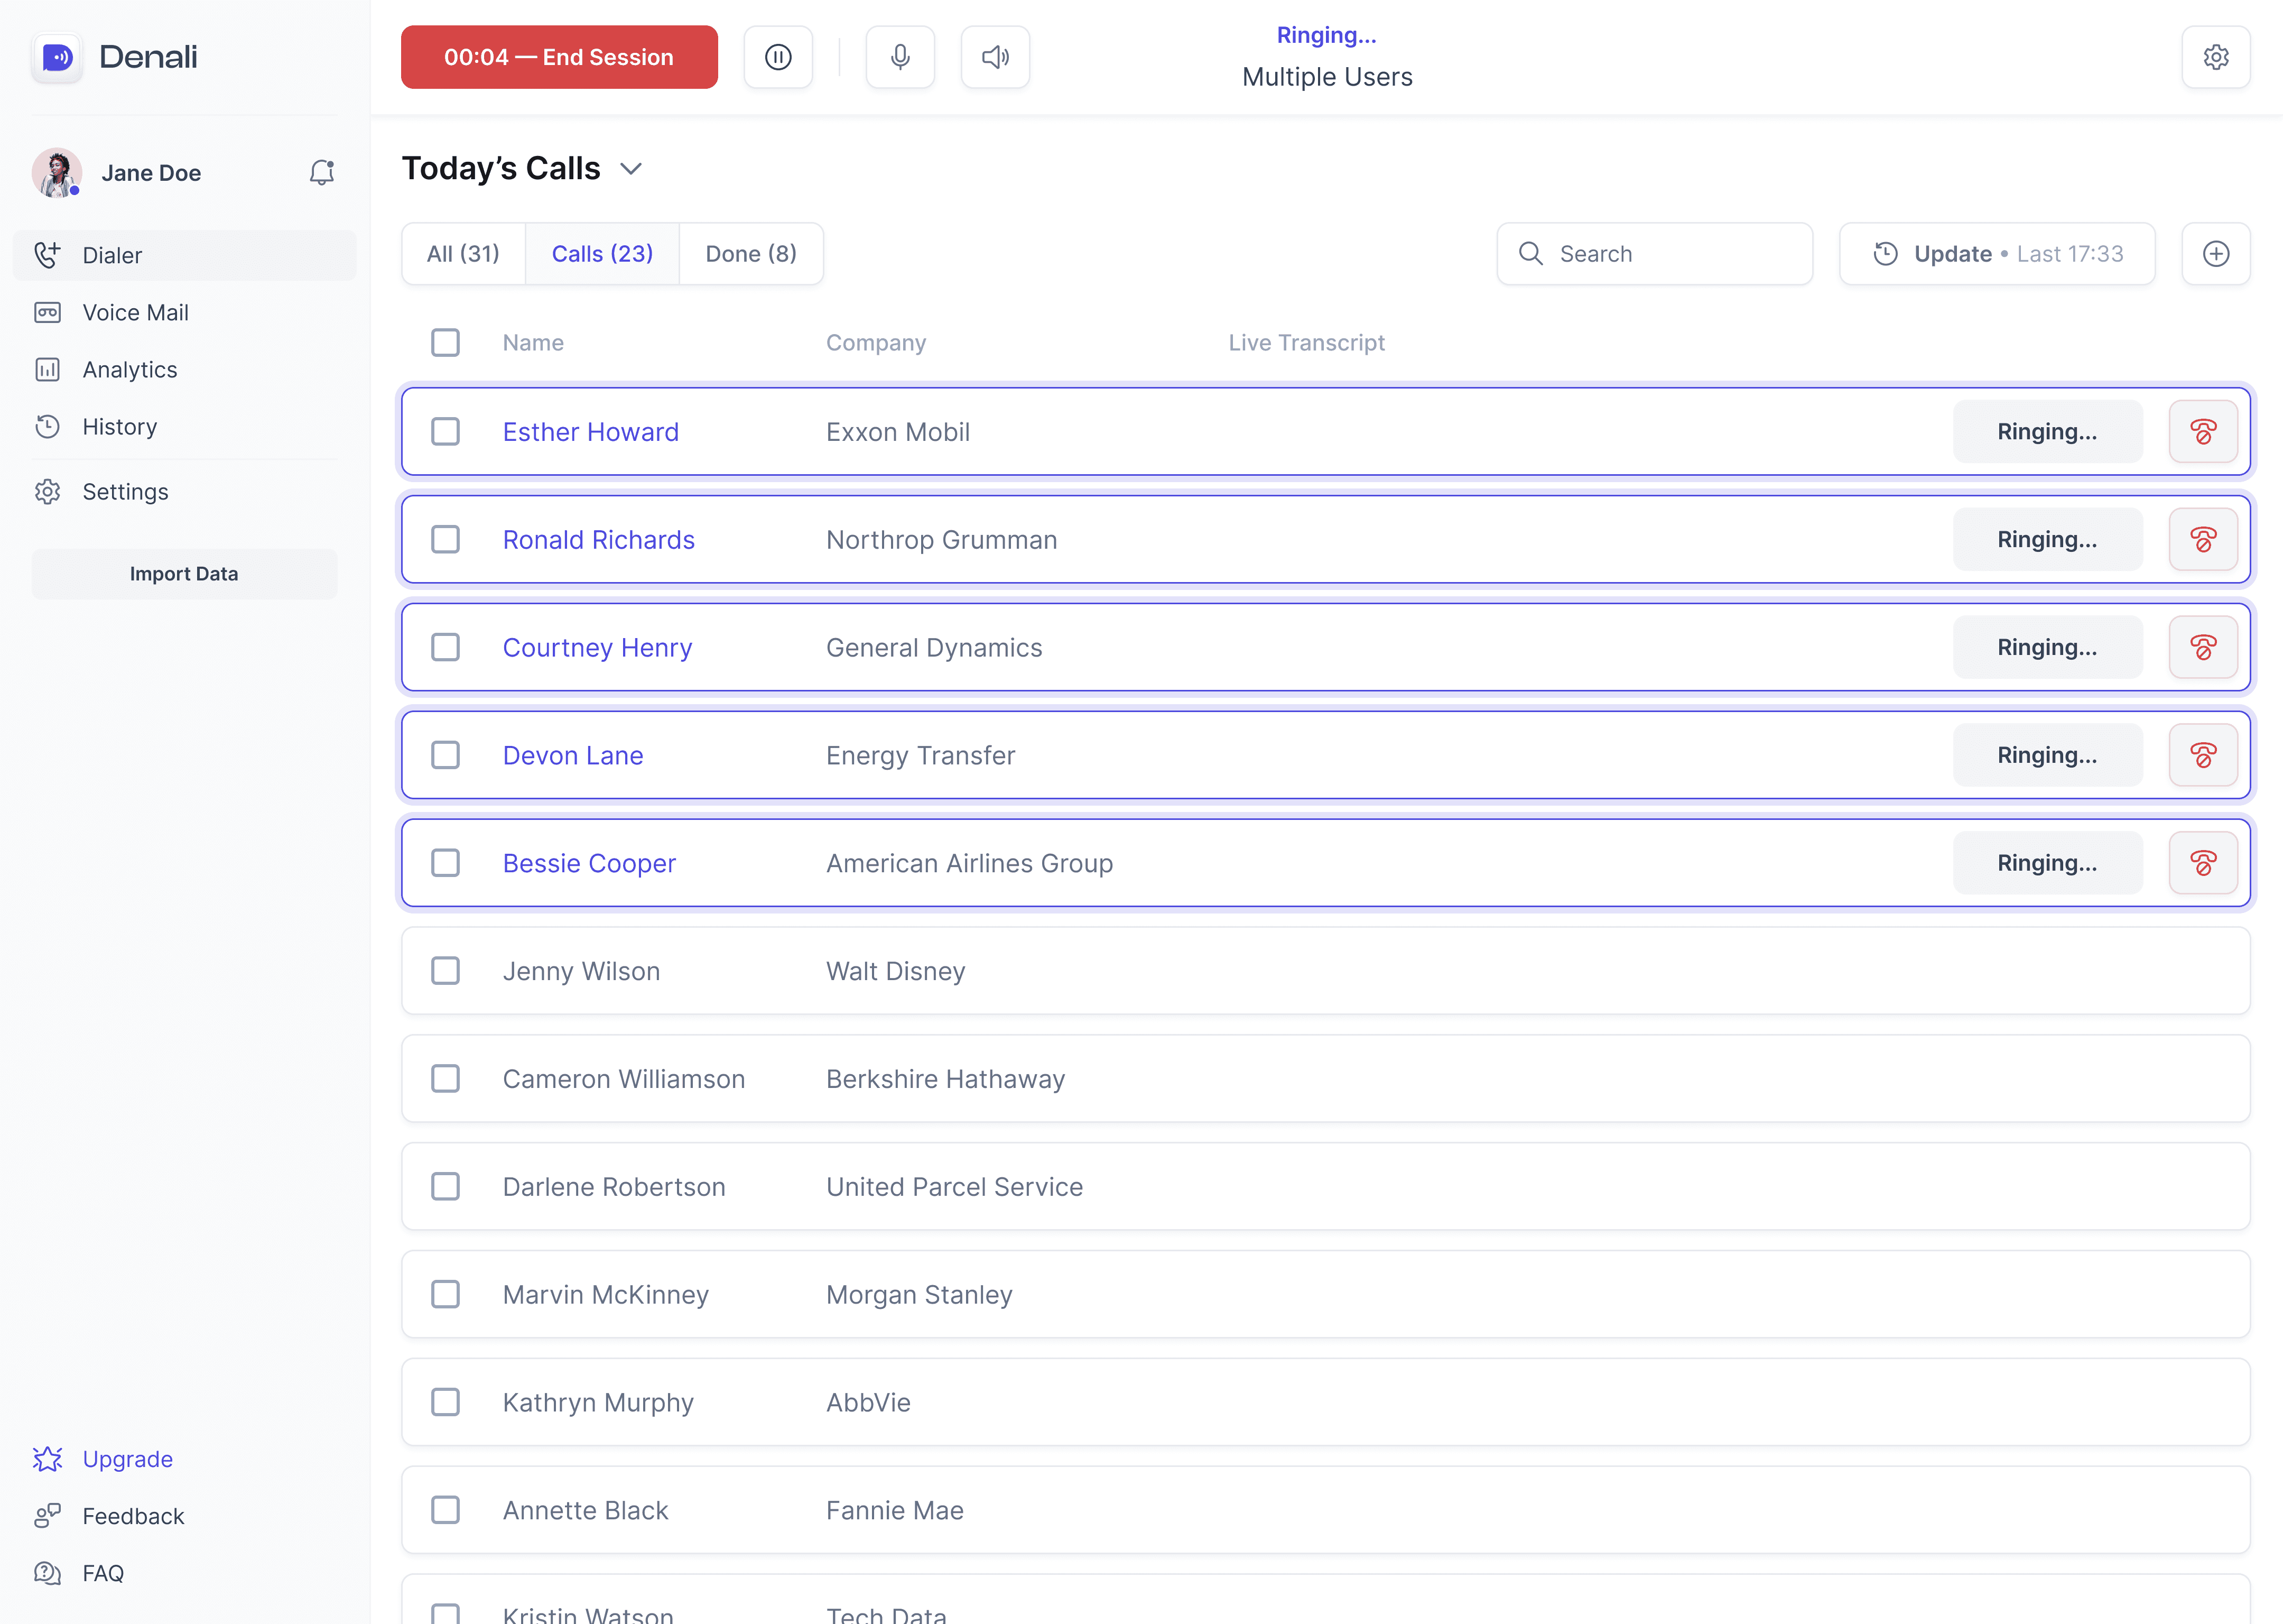Click the Name column header

[x=533, y=343]
